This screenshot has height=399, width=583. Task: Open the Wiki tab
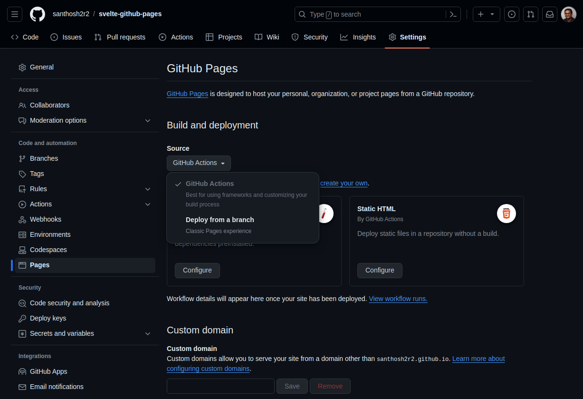click(267, 37)
